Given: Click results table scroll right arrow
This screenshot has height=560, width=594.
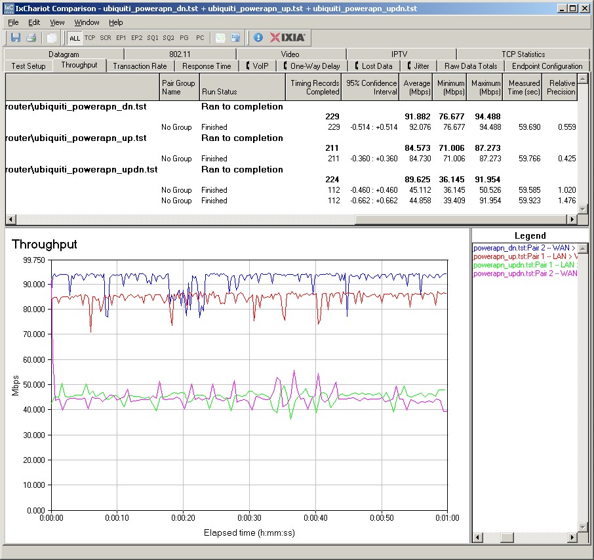Looking at the screenshot, I should (572, 219).
